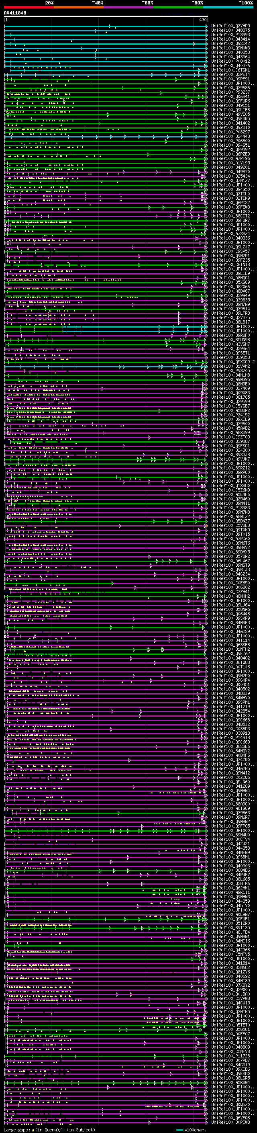
Task: Click label UniRef100_A7PF96
Action: [x=230, y=159]
